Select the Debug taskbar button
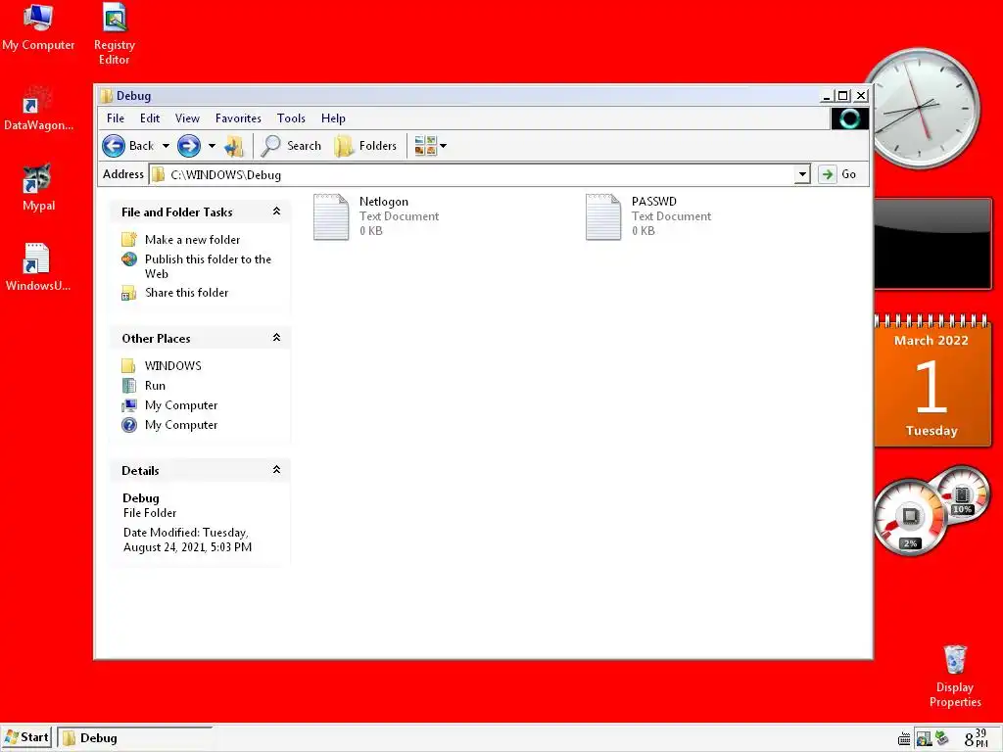 [x=134, y=738]
